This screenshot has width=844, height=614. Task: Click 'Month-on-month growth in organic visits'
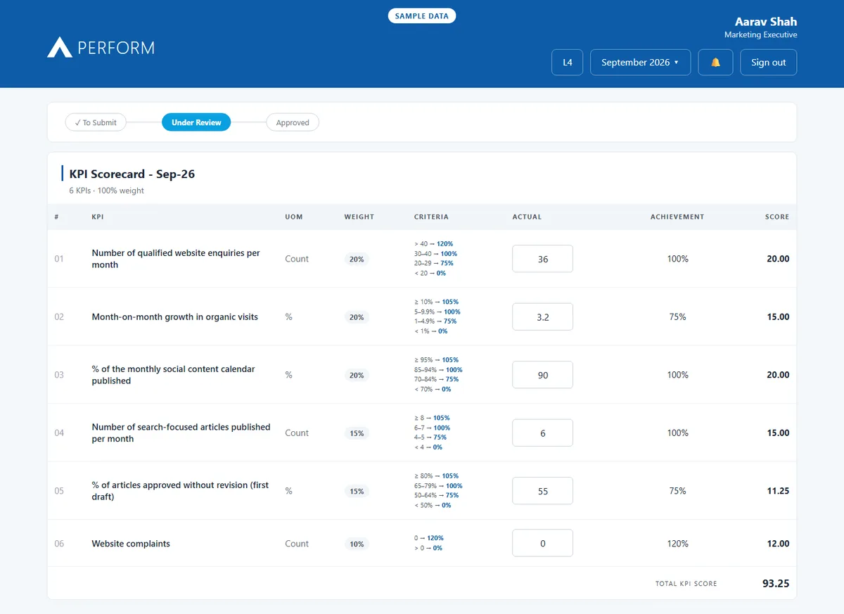[174, 316]
